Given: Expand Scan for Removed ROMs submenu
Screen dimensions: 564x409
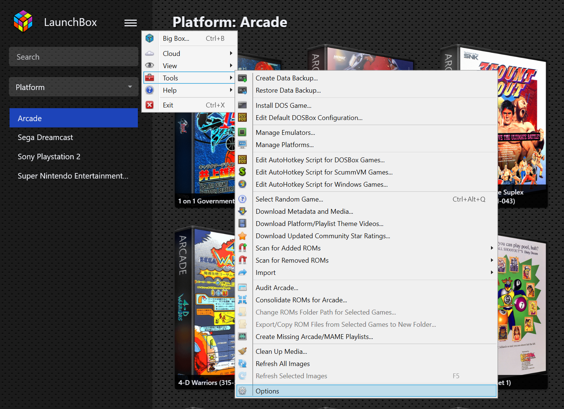Looking at the screenshot, I should pyautogui.click(x=492, y=260).
